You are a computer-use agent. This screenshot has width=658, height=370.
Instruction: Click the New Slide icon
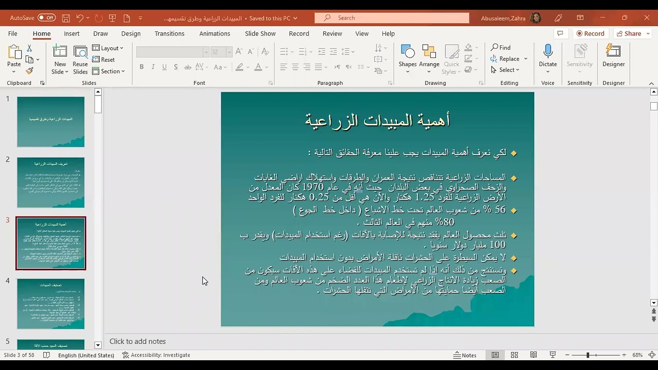(60, 52)
